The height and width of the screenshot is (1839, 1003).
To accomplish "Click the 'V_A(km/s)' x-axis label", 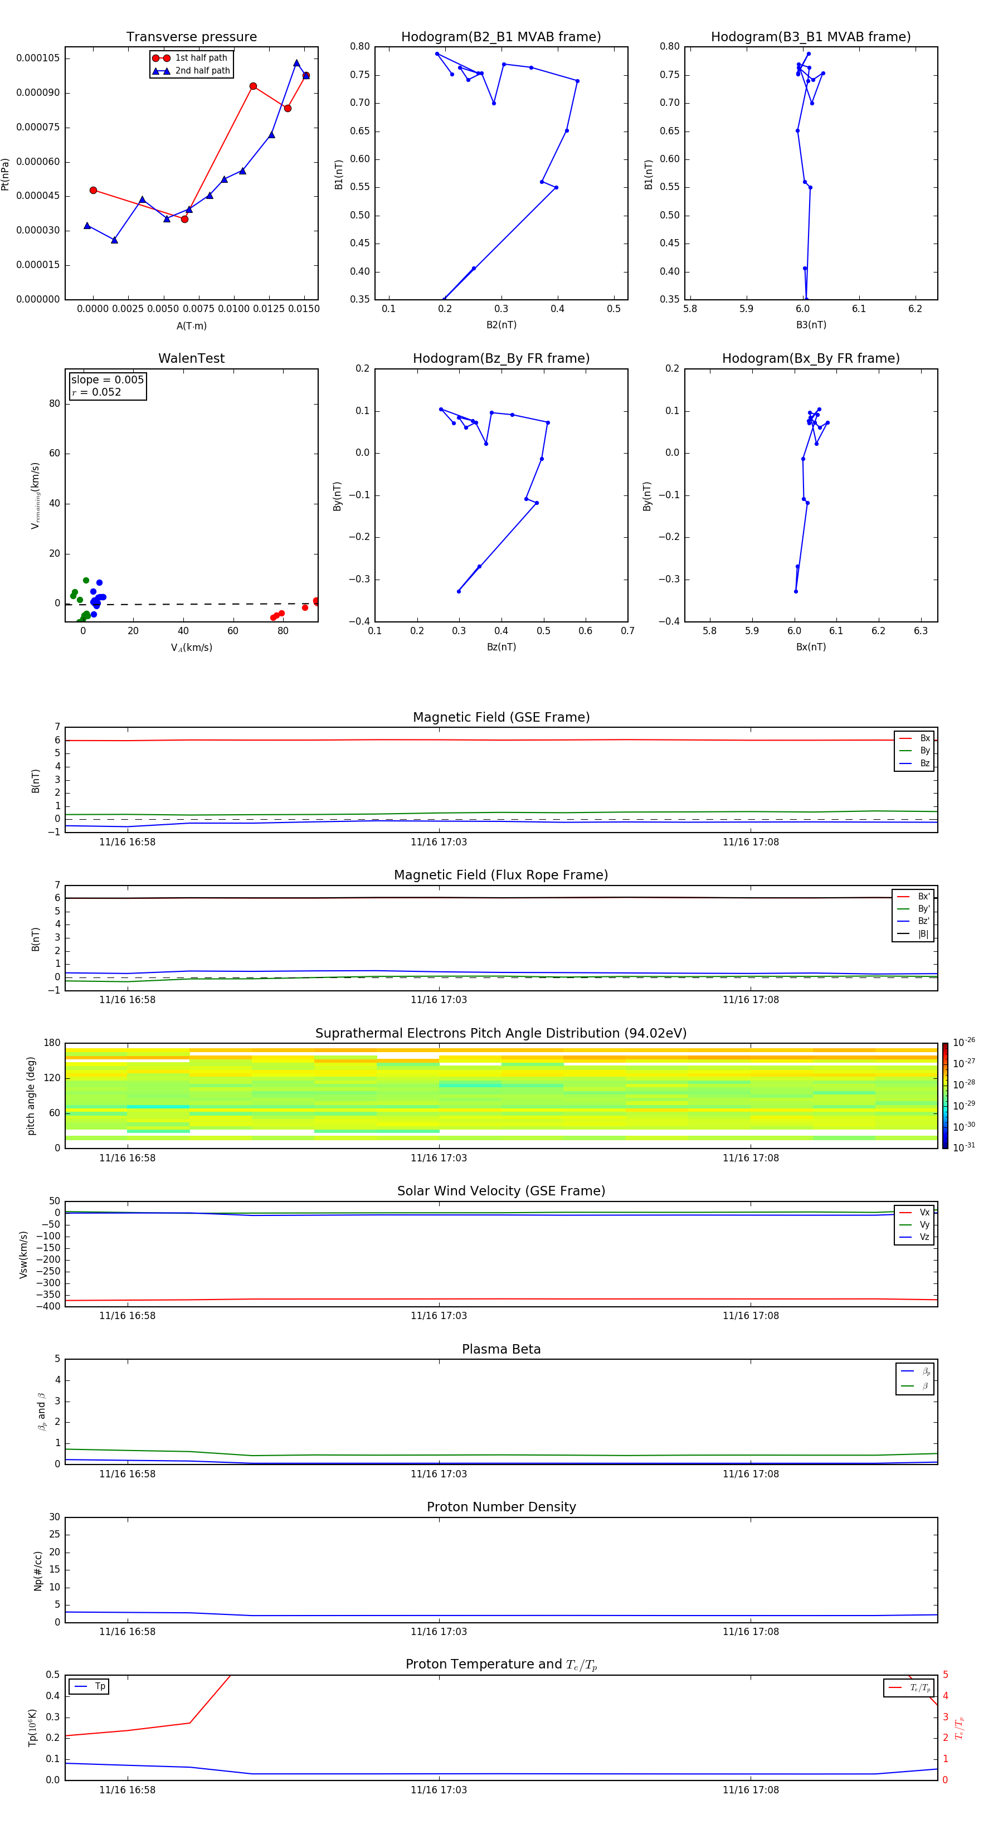I will pyautogui.click(x=191, y=648).
